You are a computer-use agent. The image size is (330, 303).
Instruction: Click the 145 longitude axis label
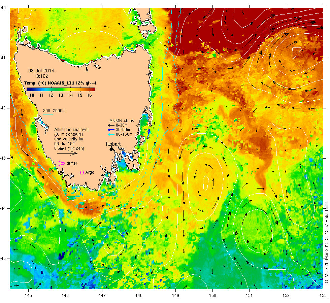click(x=28, y=296)
